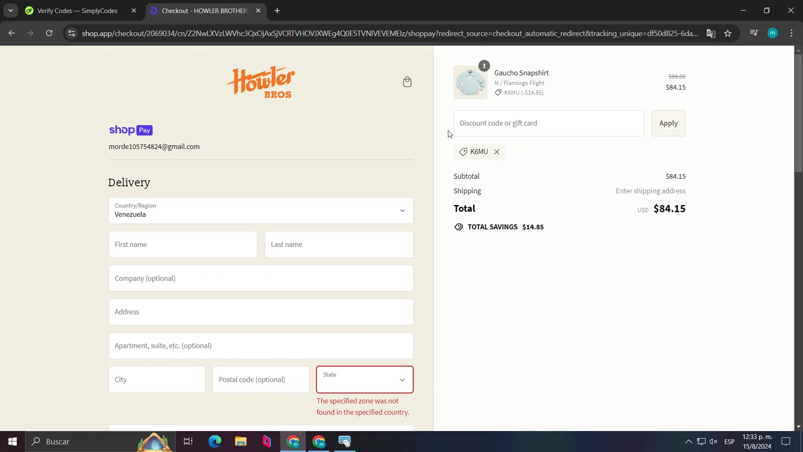Image resolution: width=803 pixels, height=452 pixels.
Task: Click the Subtotal $84.15 value
Action: (x=676, y=177)
